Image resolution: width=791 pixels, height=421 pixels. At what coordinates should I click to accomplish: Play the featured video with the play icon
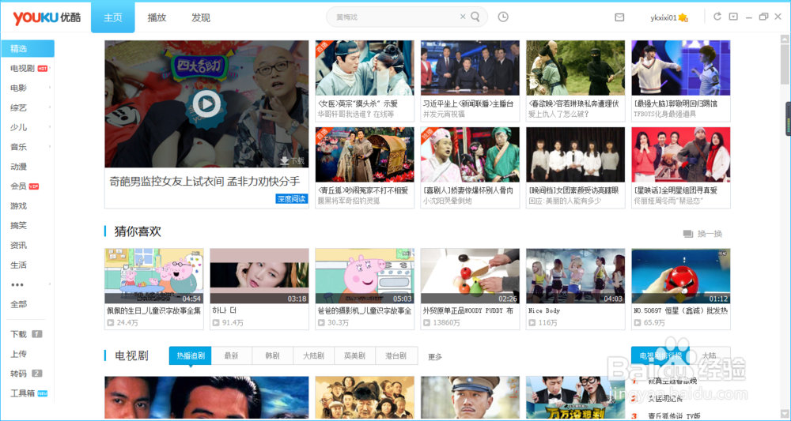click(x=206, y=104)
